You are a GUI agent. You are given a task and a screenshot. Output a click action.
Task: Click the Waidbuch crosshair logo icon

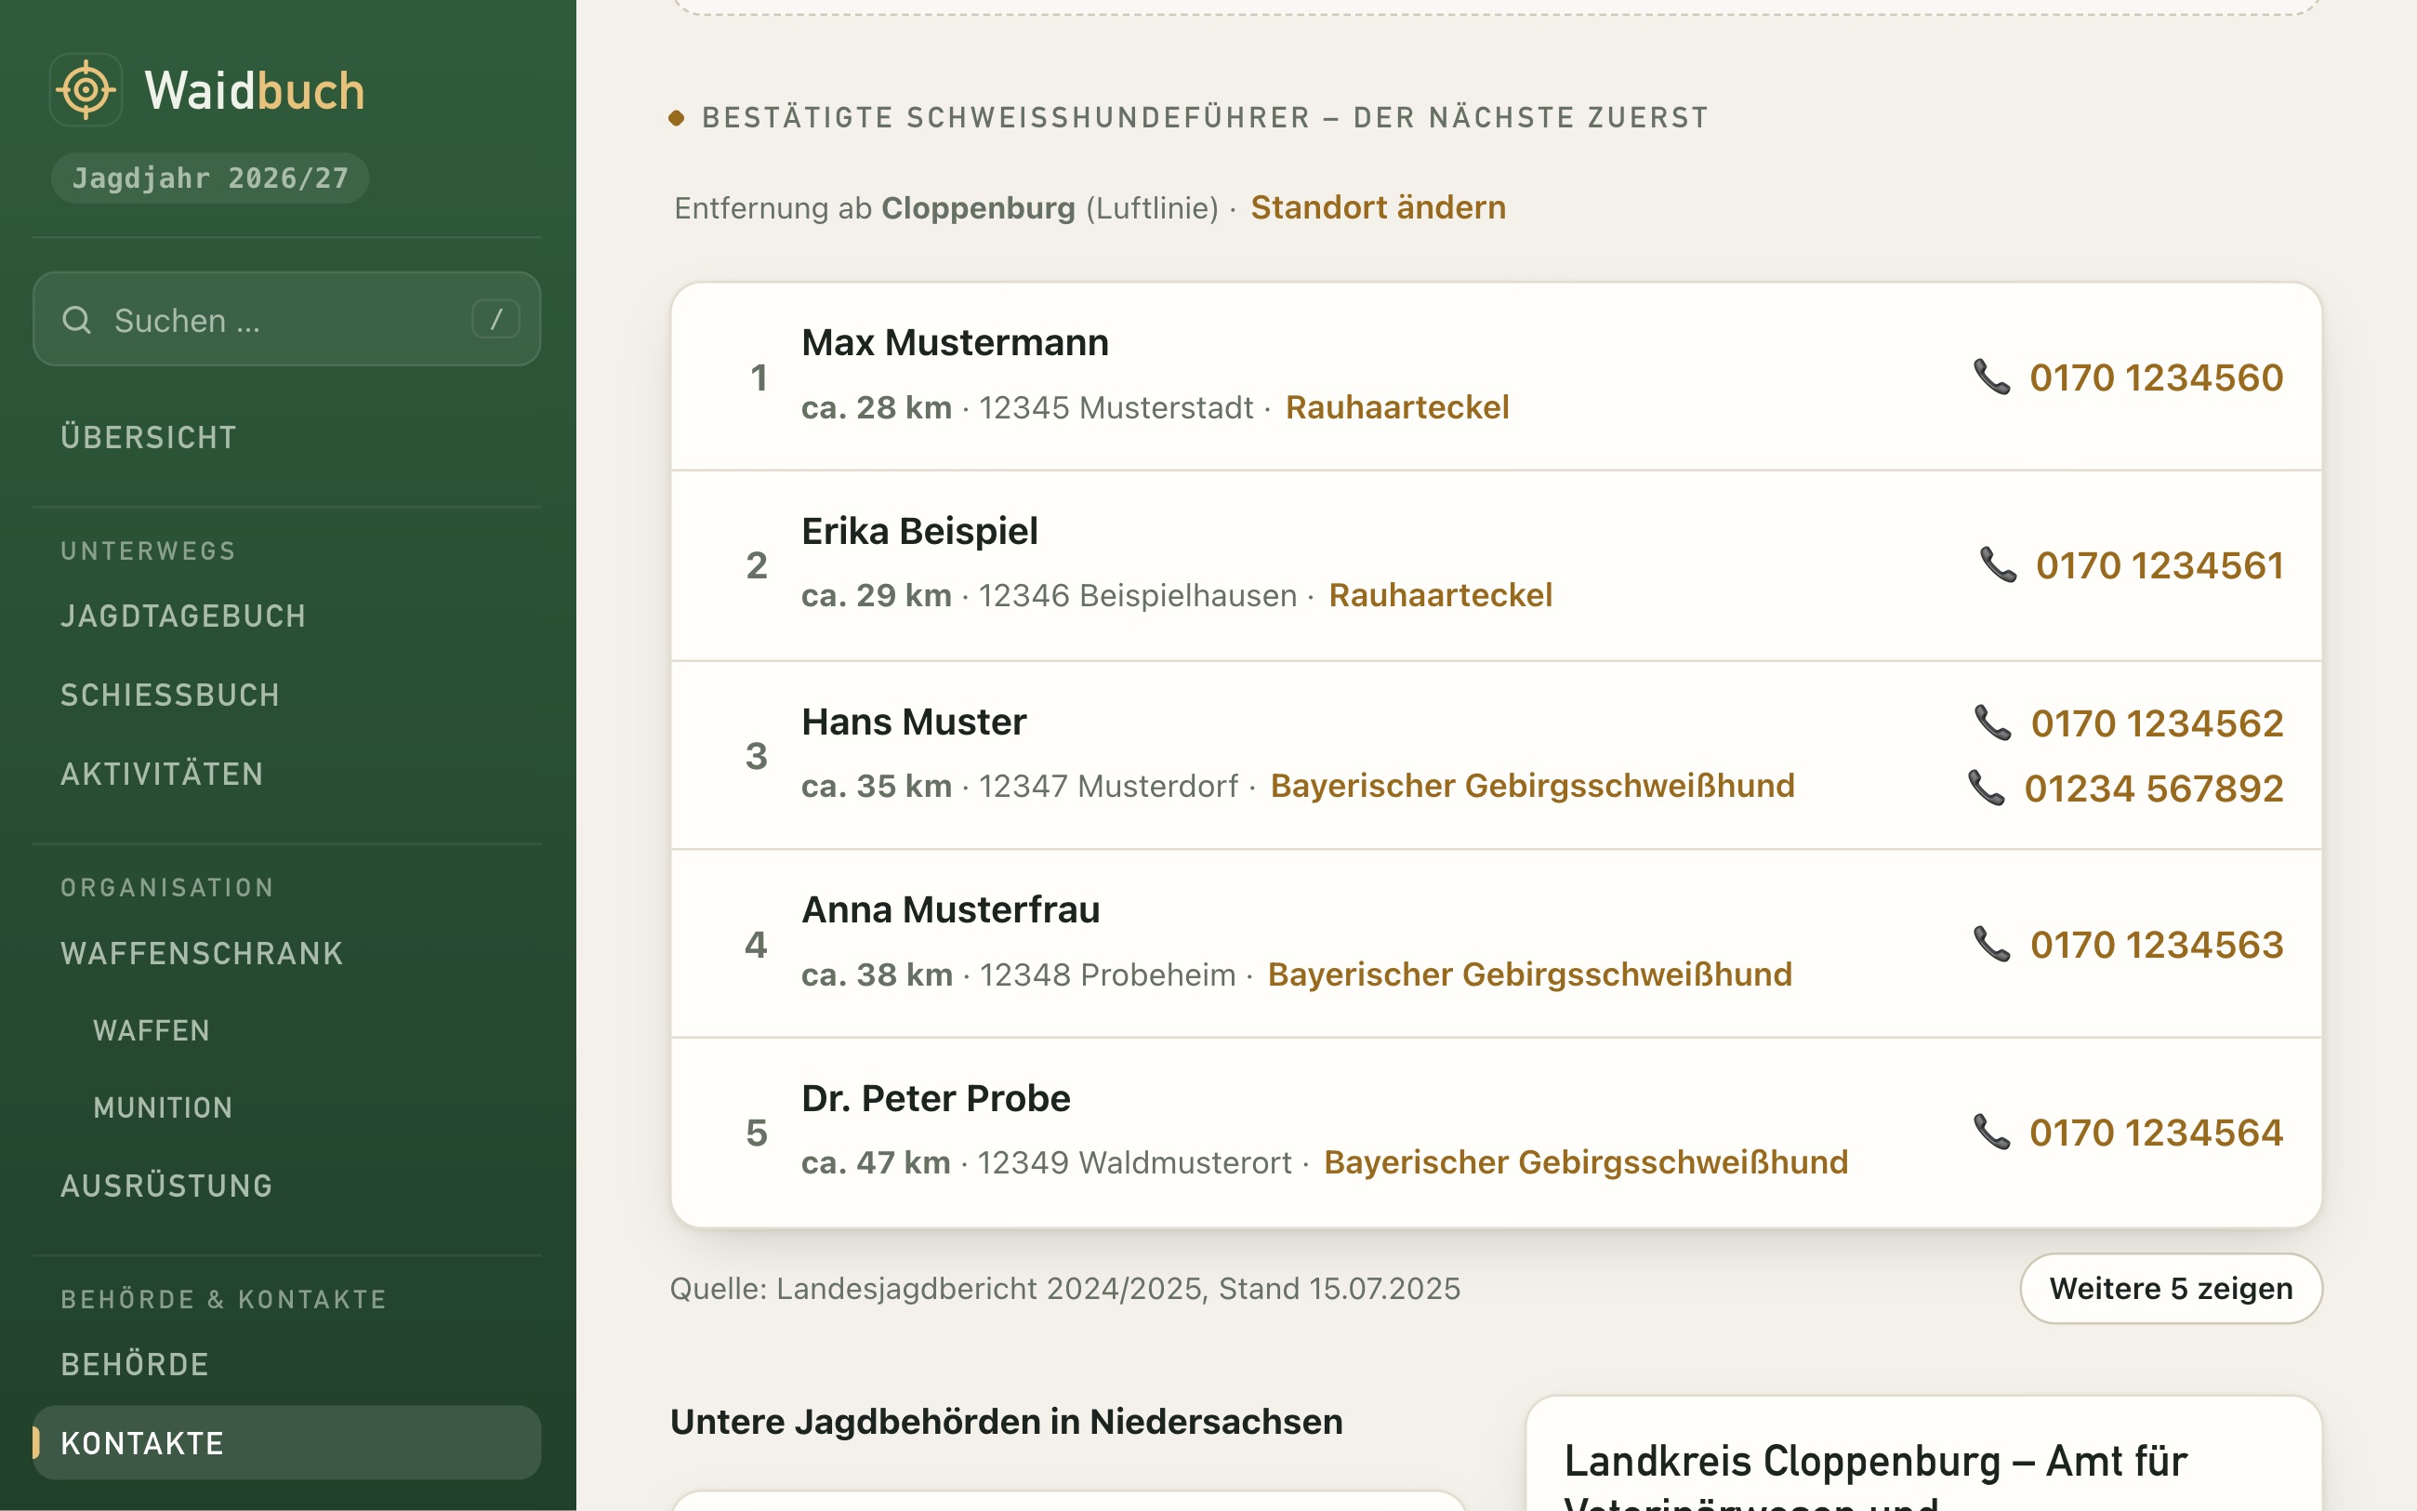[86, 90]
